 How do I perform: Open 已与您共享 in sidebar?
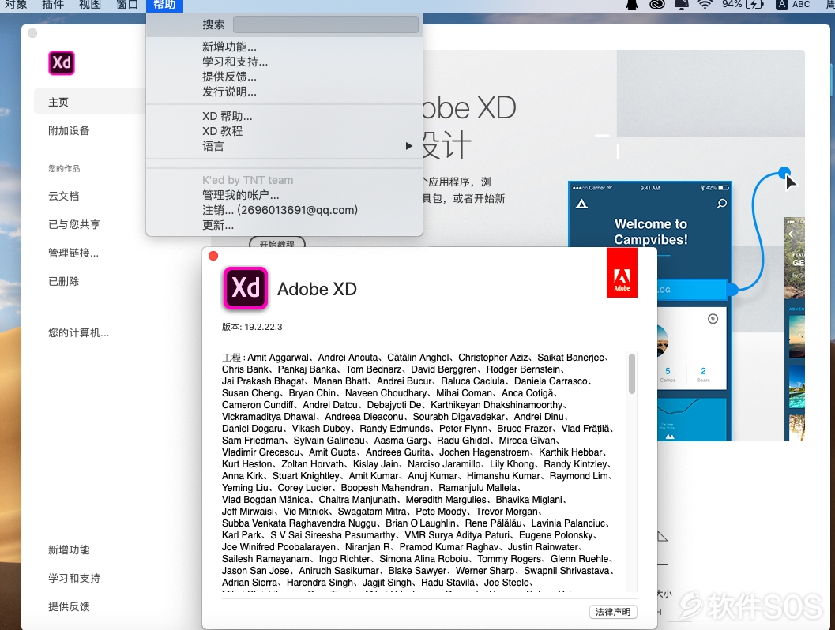click(74, 224)
